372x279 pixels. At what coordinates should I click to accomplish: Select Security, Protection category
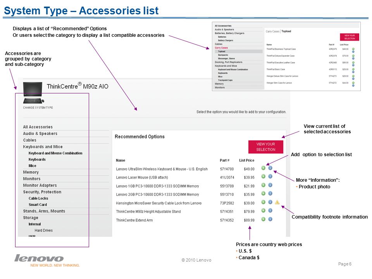[42, 192]
